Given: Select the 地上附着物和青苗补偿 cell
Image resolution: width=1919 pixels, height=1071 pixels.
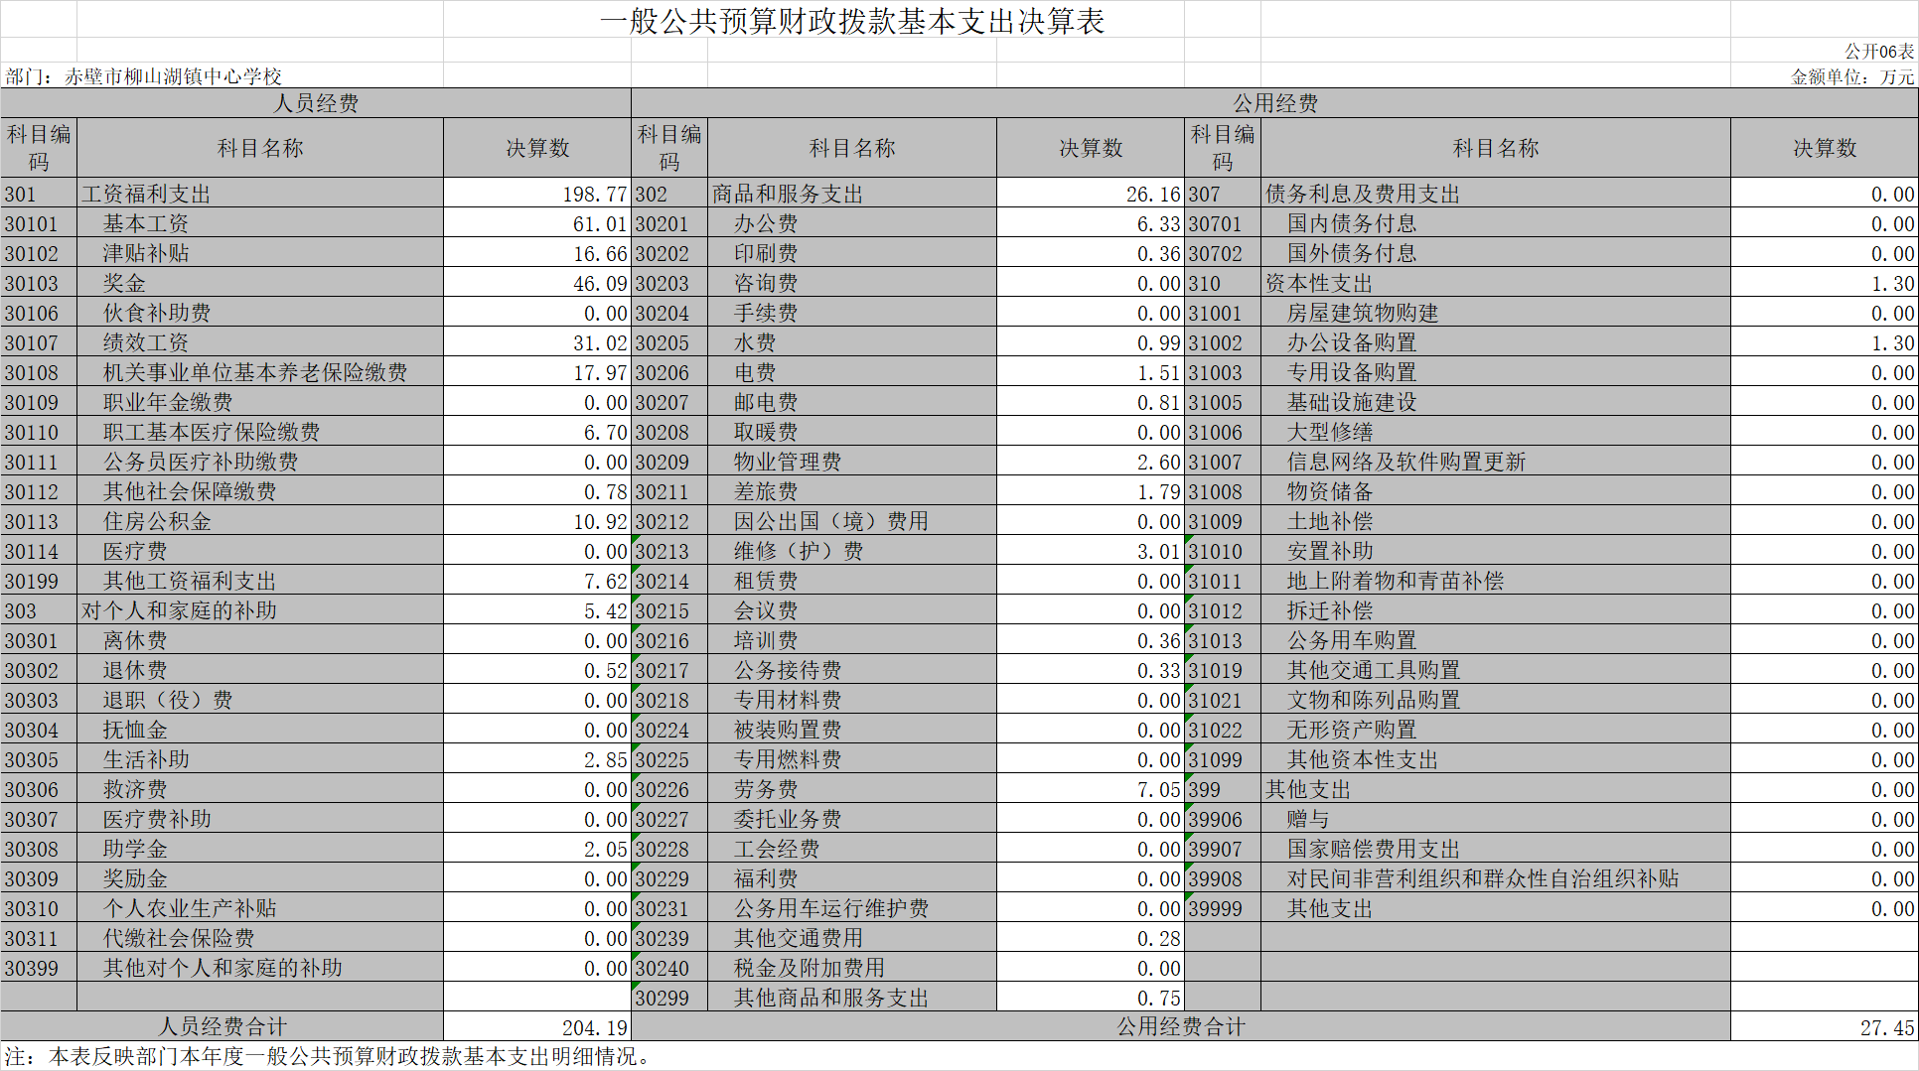Looking at the screenshot, I should click(x=1496, y=581).
